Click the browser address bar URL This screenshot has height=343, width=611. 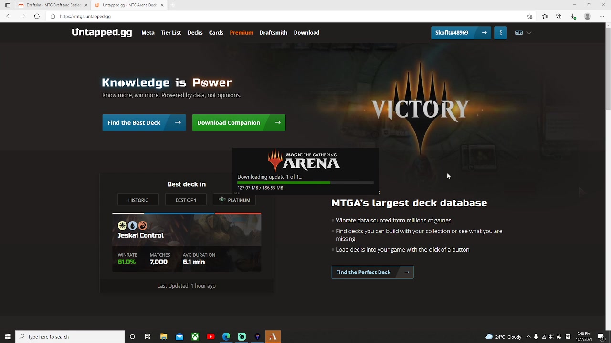(x=85, y=16)
